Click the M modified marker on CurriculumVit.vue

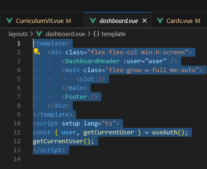pyautogui.click(x=69, y=21)
